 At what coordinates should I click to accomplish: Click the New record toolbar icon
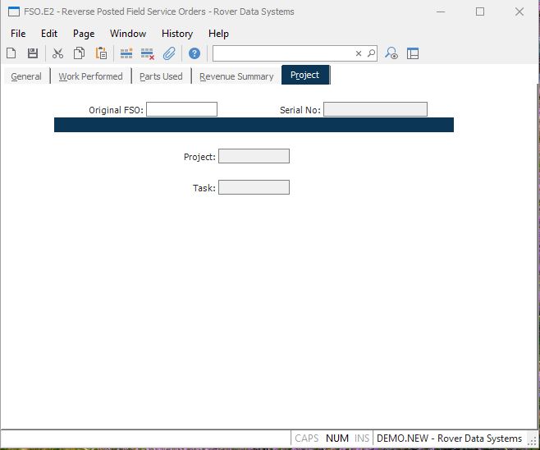(11, 53)
